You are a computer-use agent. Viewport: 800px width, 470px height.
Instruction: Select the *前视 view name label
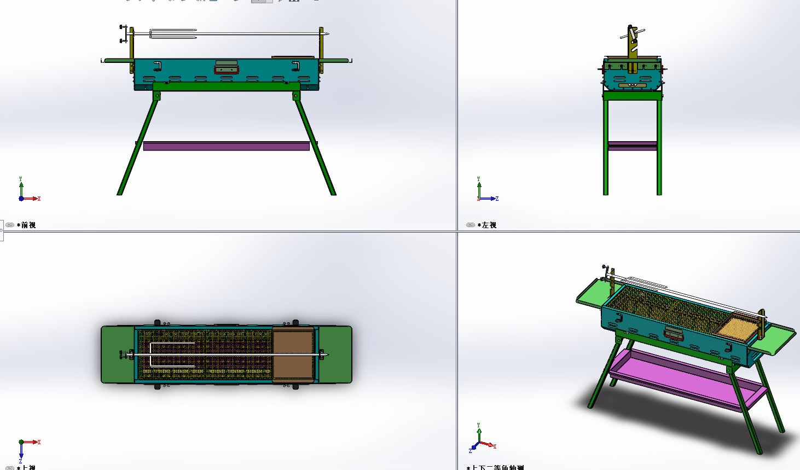click(26, 225)
